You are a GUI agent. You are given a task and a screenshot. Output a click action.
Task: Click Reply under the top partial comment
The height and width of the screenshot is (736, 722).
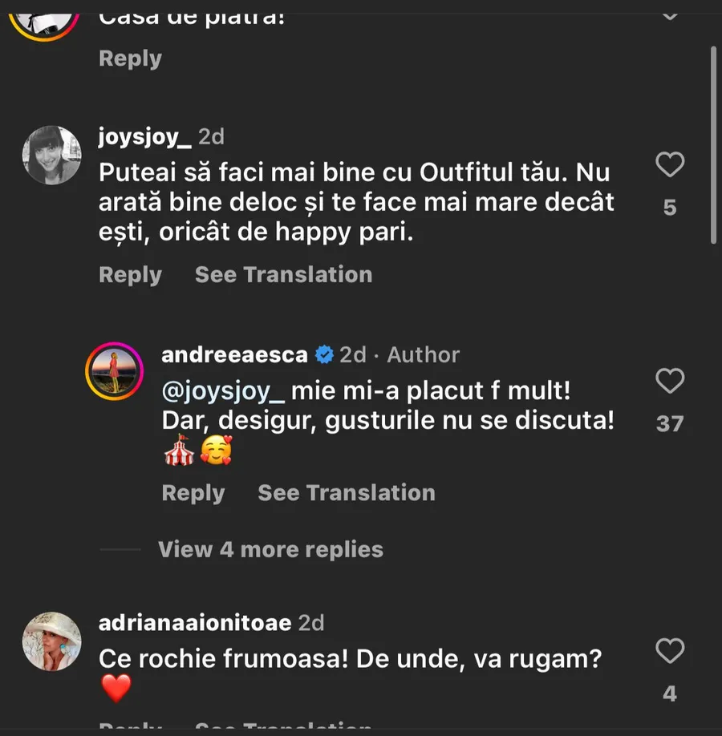(130, 59)
